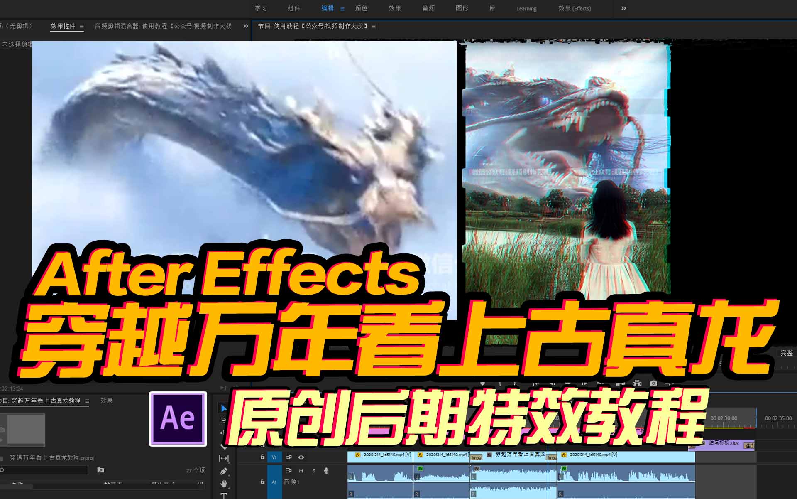Select the Pen tool

(x=224, y=471)
